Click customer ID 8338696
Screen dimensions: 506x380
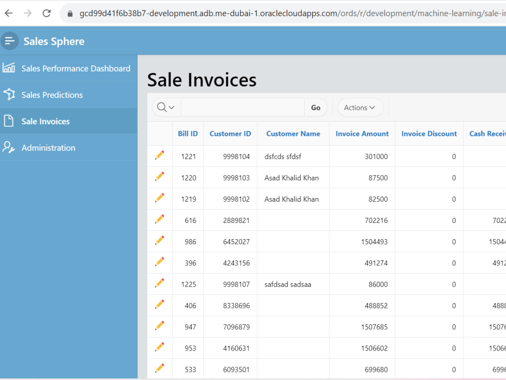tap(236, 306)
